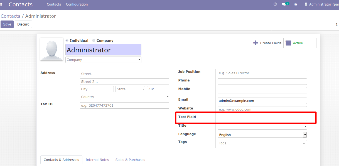Expand the Company dropdown

click(103, 60)
